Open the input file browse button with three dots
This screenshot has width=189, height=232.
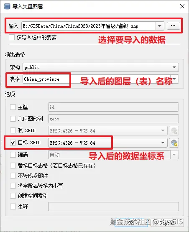tap(173, 26)
